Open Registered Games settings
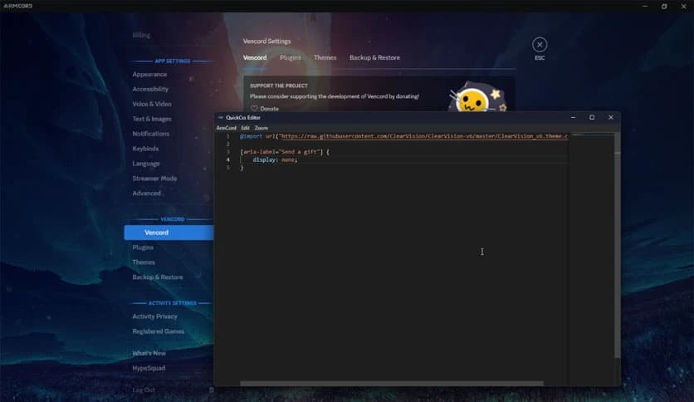 coord(158,331)
